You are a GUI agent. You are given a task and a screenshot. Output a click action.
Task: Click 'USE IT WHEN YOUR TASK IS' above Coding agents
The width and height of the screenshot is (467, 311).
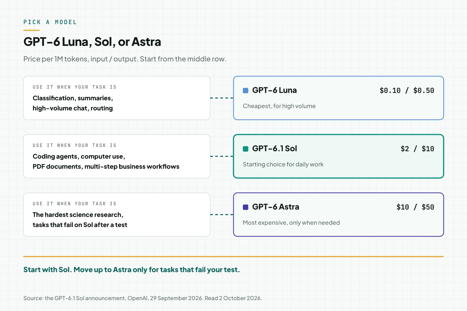tap(74, 145)
